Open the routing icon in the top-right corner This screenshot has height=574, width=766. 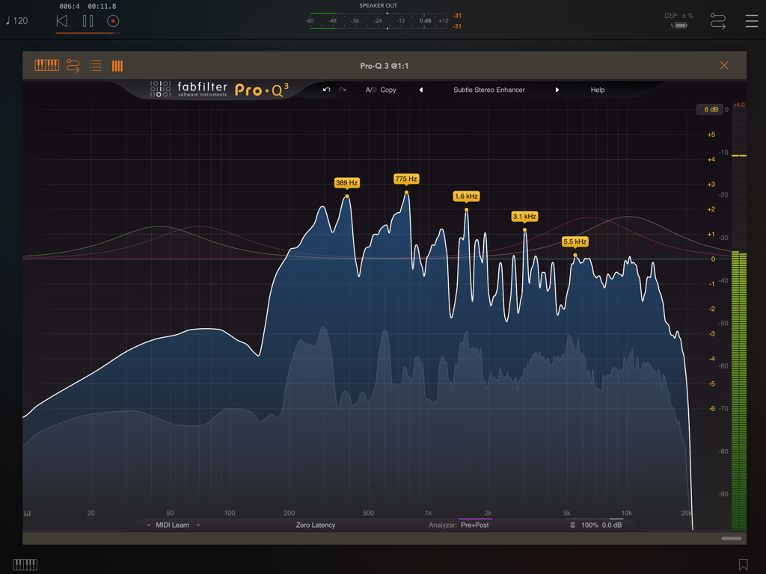pos(717,21)
